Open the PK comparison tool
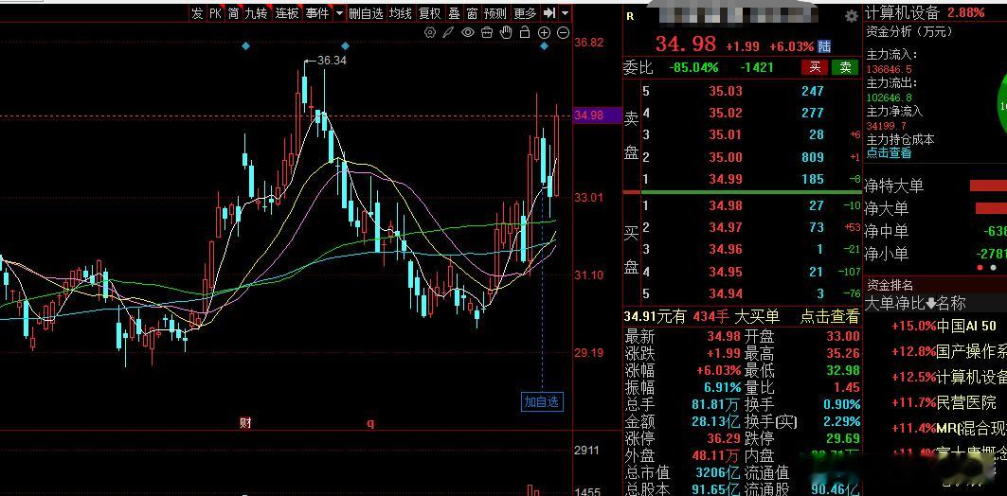This screenshot has height=496, width=1007. pos(215,13)
